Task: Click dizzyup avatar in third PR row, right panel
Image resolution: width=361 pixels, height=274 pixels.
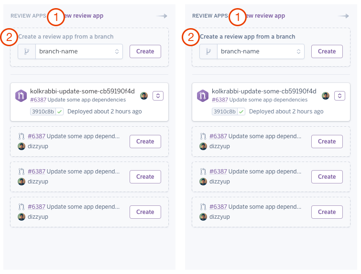Action: (x=203, y=217)
